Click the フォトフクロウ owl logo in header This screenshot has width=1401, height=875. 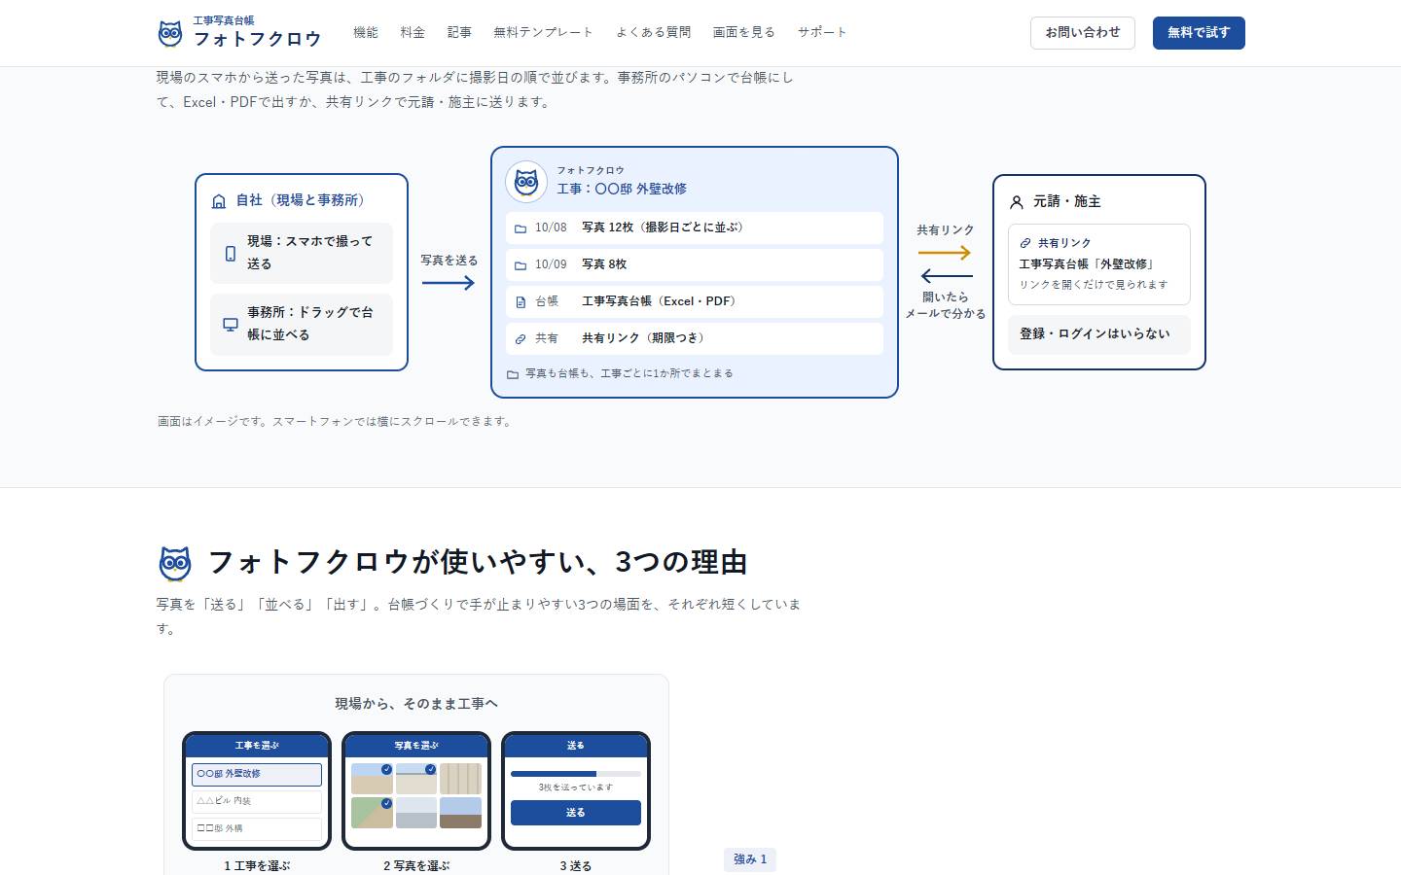coord(170,33)
